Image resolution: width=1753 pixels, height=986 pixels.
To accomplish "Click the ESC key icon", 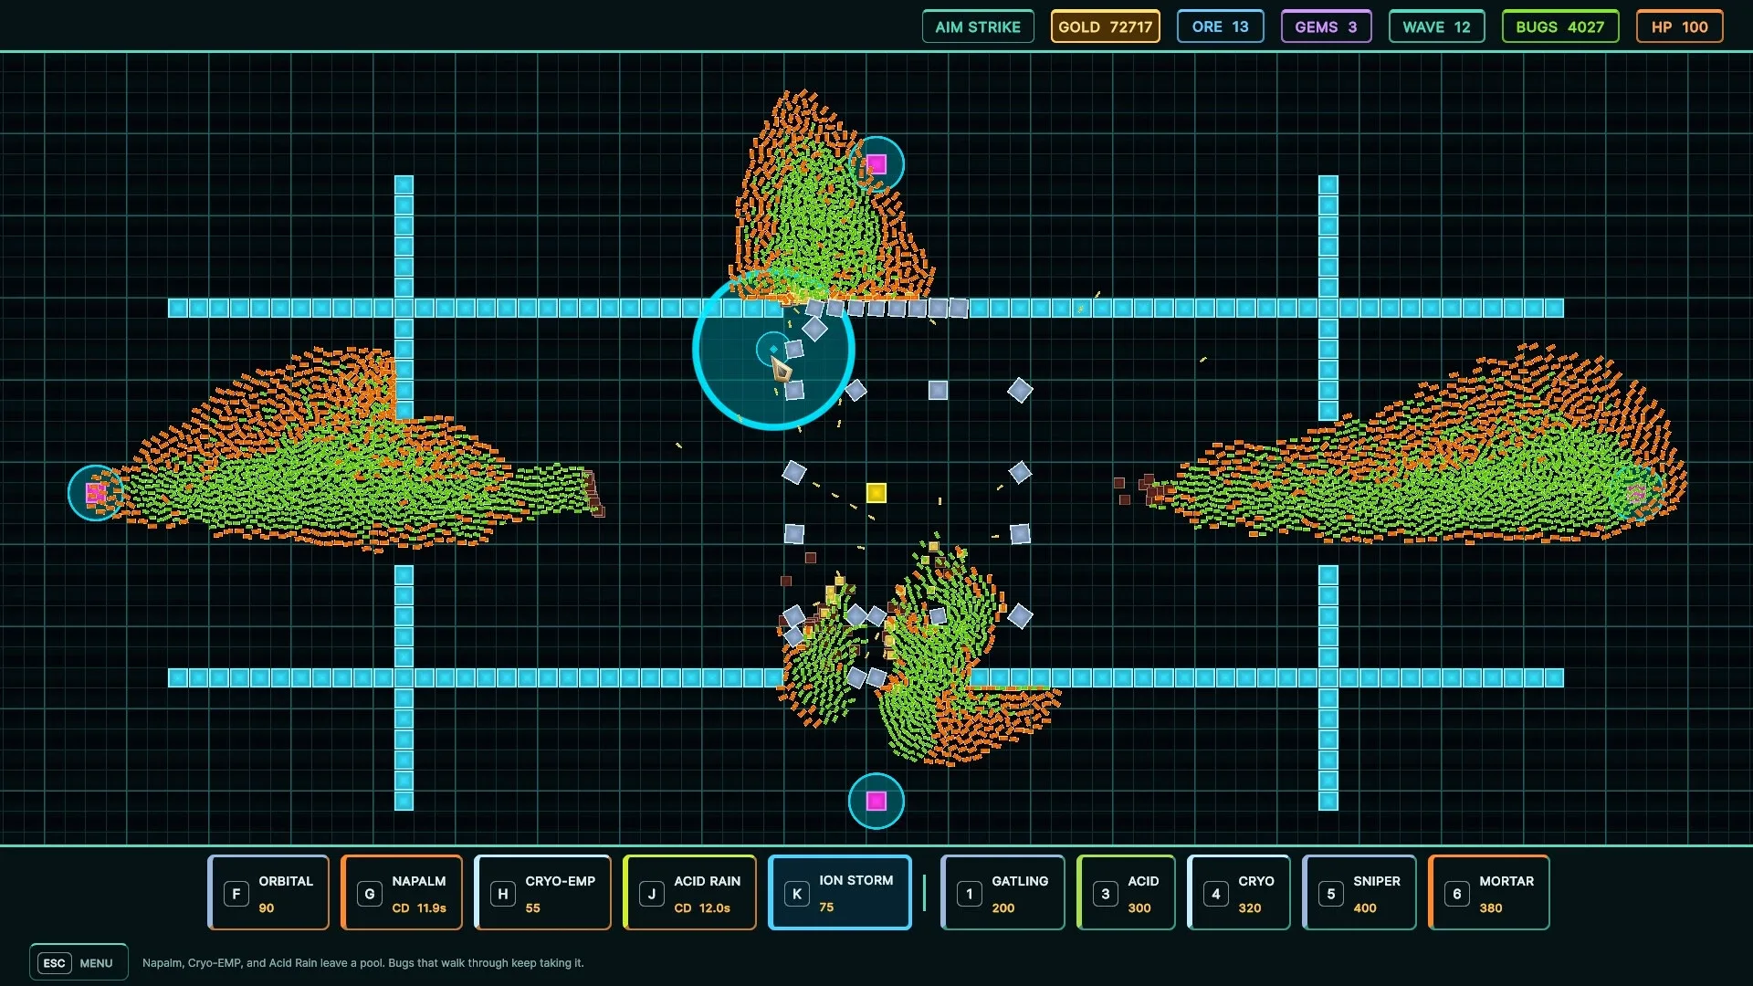I will coord(55,962).
